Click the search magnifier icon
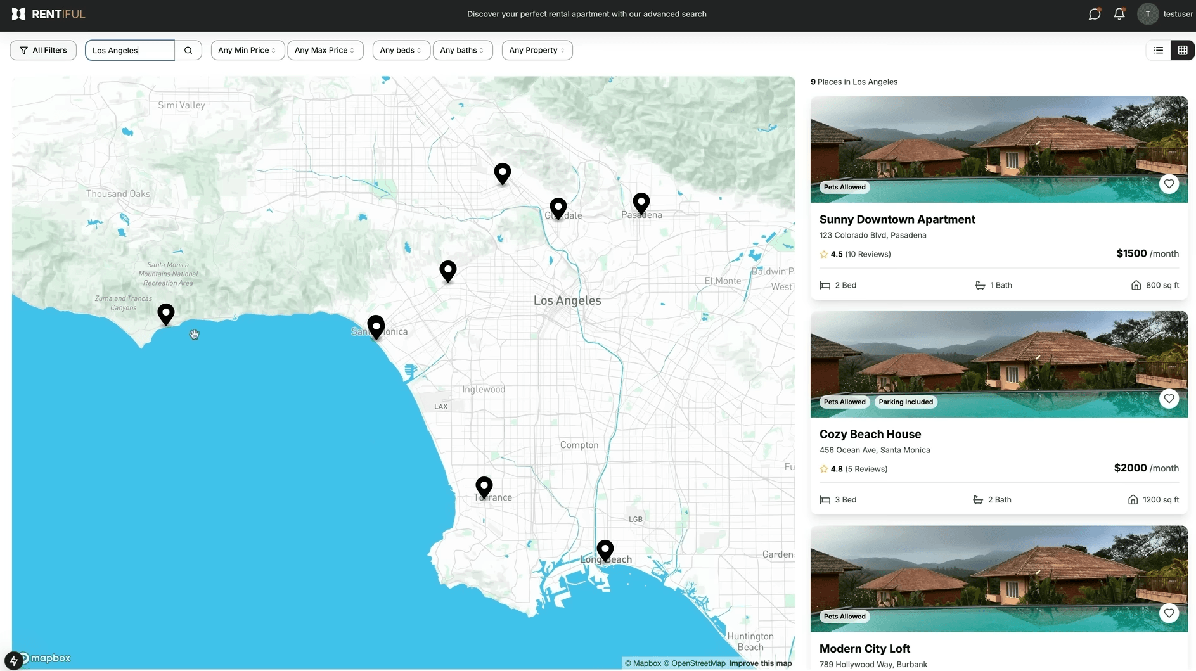Screen dimensions: 1196x671 [188, 50]
